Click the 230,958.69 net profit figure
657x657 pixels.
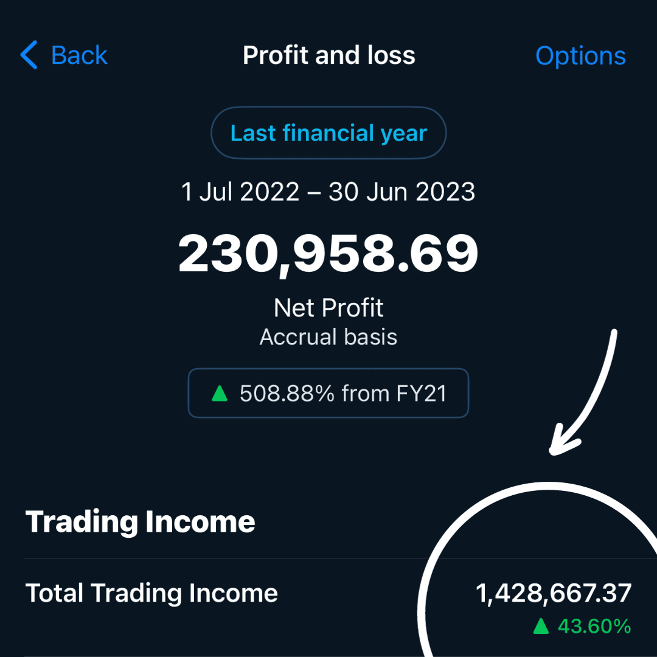(328, 254)
